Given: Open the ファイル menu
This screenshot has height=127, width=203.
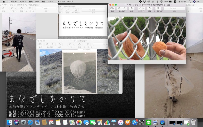Looking at the screenshot, I should click(x=23, y=2).
